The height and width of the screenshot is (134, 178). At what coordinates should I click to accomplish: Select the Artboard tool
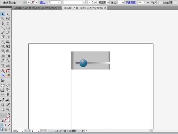point(3,105)
